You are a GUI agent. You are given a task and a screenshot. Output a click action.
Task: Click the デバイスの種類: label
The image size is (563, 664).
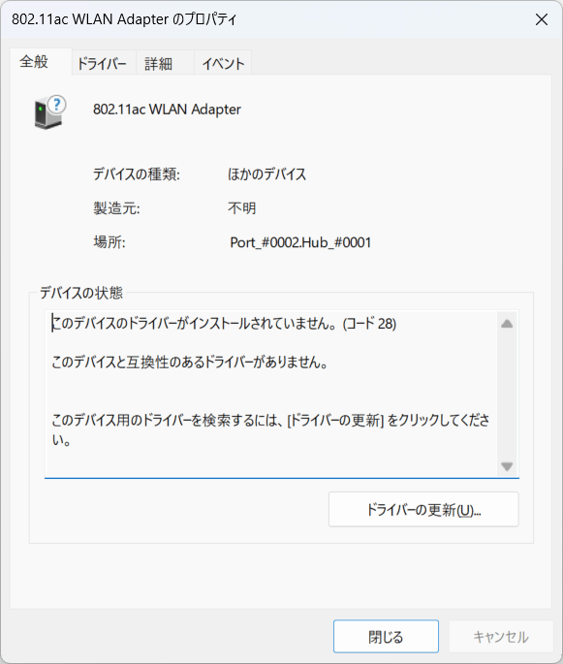point(137,174)
